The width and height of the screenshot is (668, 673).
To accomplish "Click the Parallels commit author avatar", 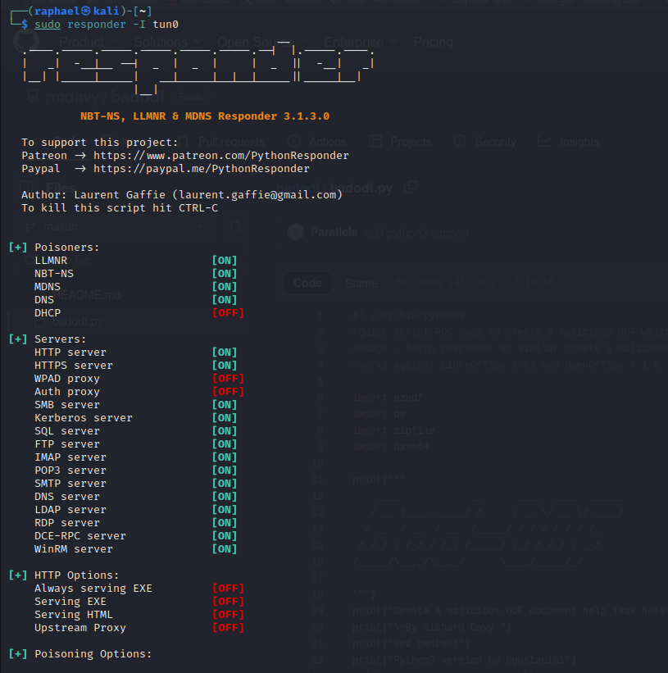I will coord(295,232).
